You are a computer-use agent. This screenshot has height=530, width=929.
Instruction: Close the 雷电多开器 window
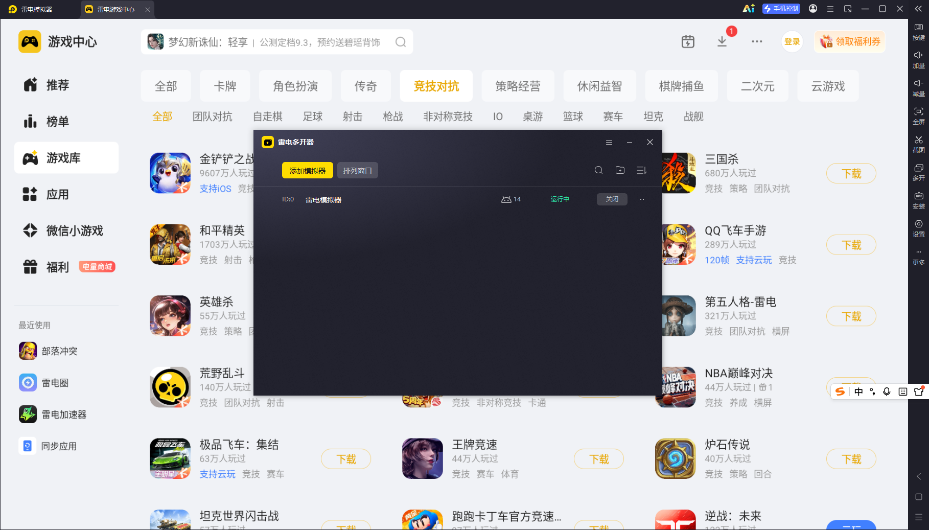coord(650,142)
